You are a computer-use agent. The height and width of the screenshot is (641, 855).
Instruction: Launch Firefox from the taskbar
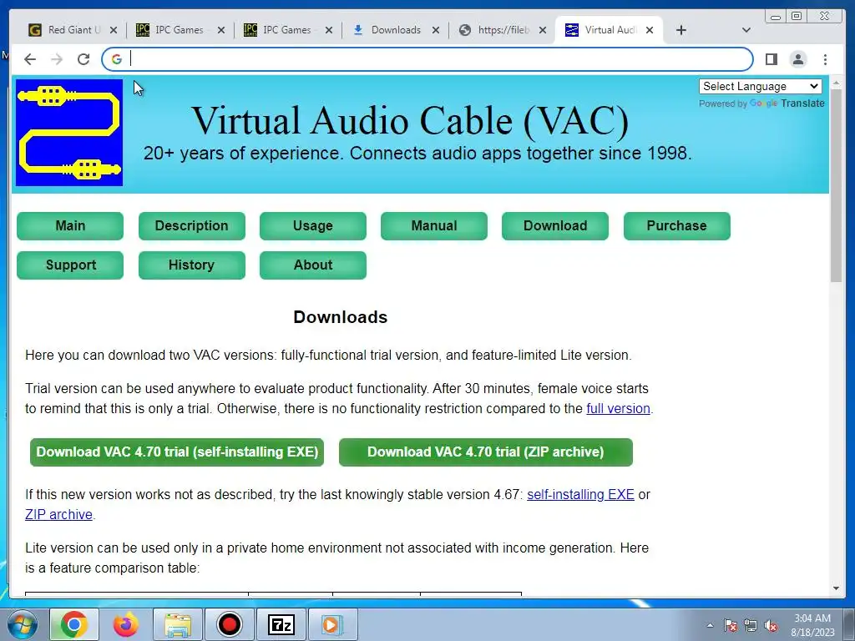coord(125,624)
